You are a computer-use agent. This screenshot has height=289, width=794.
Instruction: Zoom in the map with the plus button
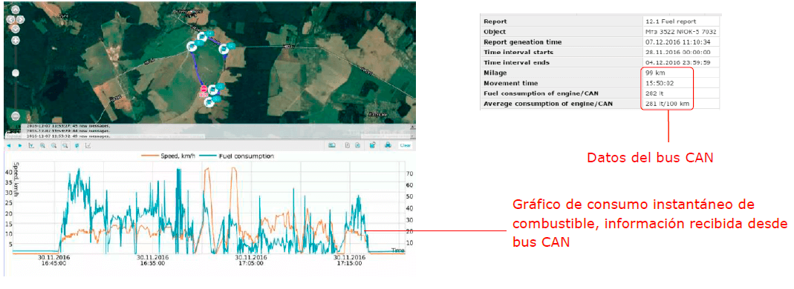[15, 41]
